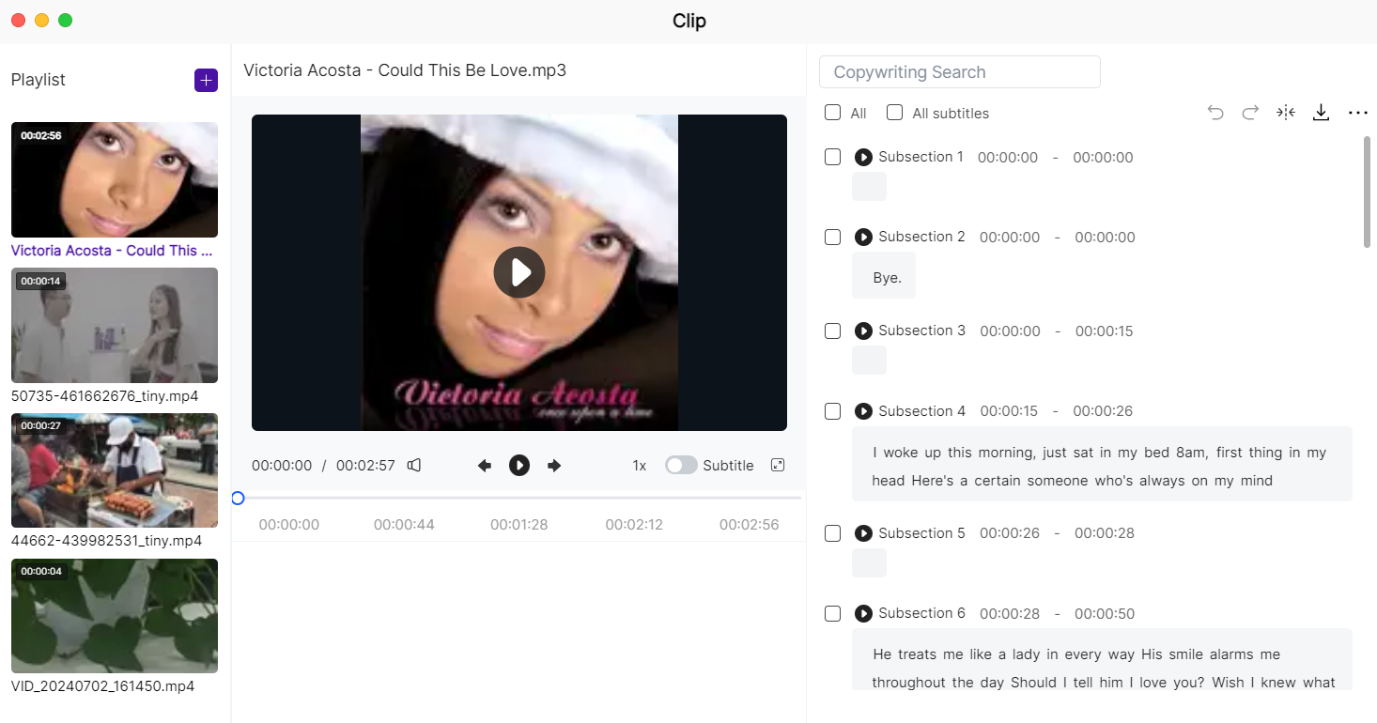Click the Copywriting Search field
The image size is (1377, 723).
(x=959, y=72)
